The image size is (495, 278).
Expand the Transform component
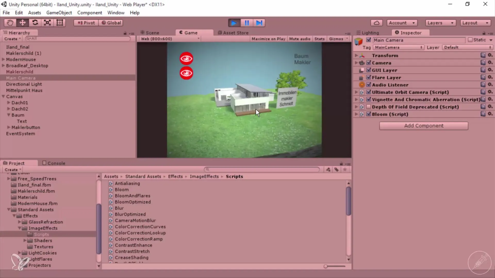(356, 55)
